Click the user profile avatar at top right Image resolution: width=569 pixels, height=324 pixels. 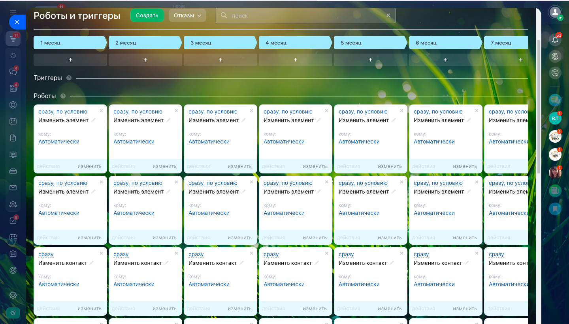pyautogui.click(x=555, y=12)
